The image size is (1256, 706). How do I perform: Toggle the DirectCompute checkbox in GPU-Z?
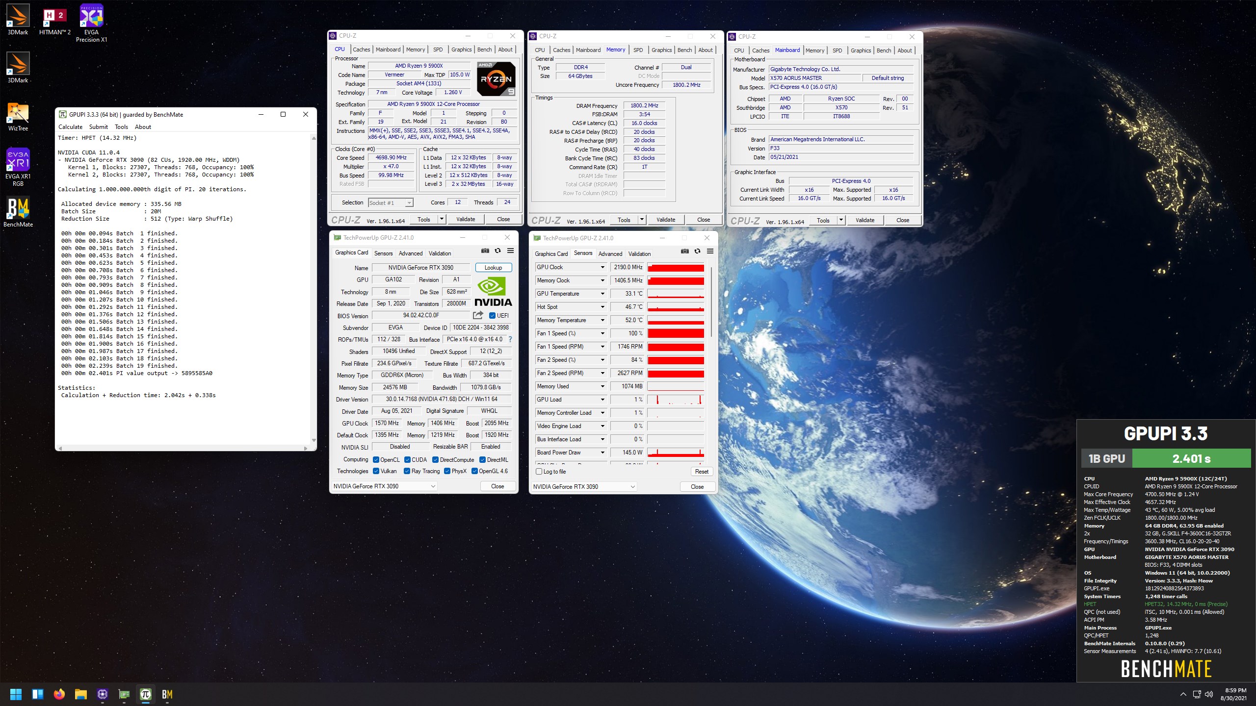[435, 460]
